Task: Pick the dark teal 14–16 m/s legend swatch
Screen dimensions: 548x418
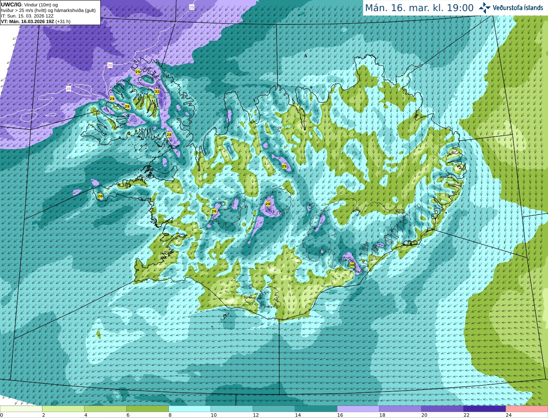Action: click(316, 409)
